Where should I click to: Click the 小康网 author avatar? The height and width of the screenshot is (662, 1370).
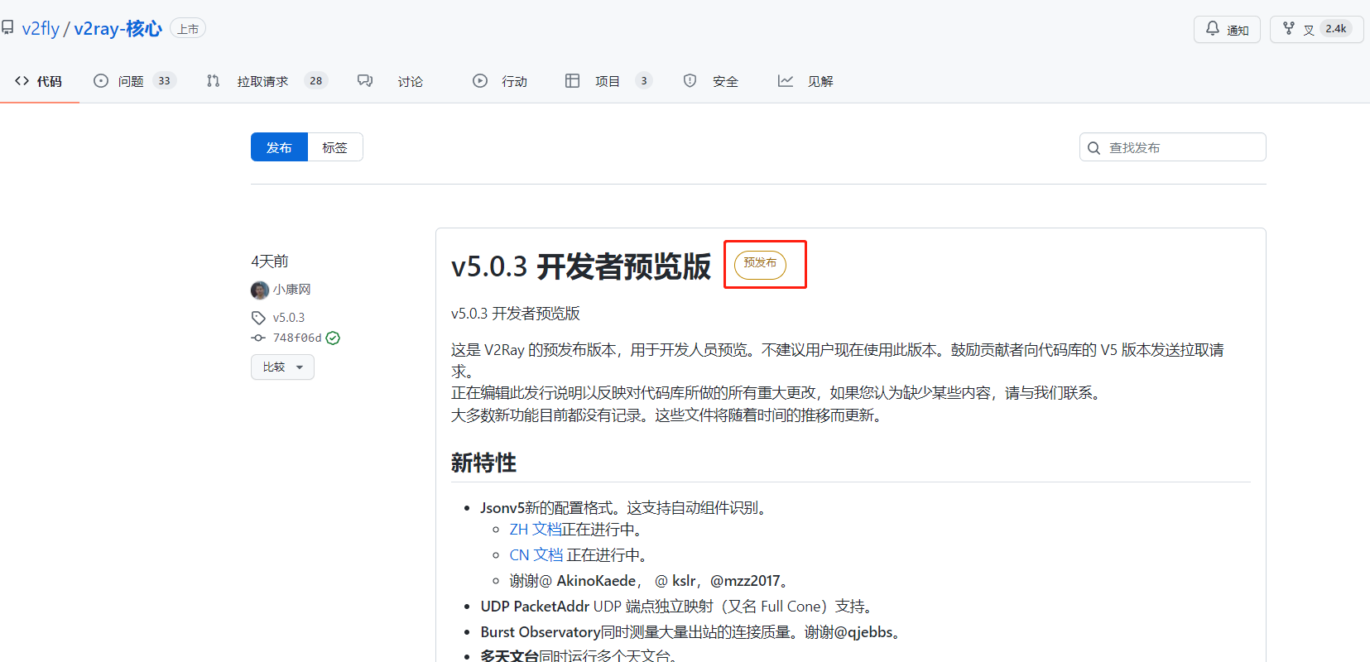260,290
